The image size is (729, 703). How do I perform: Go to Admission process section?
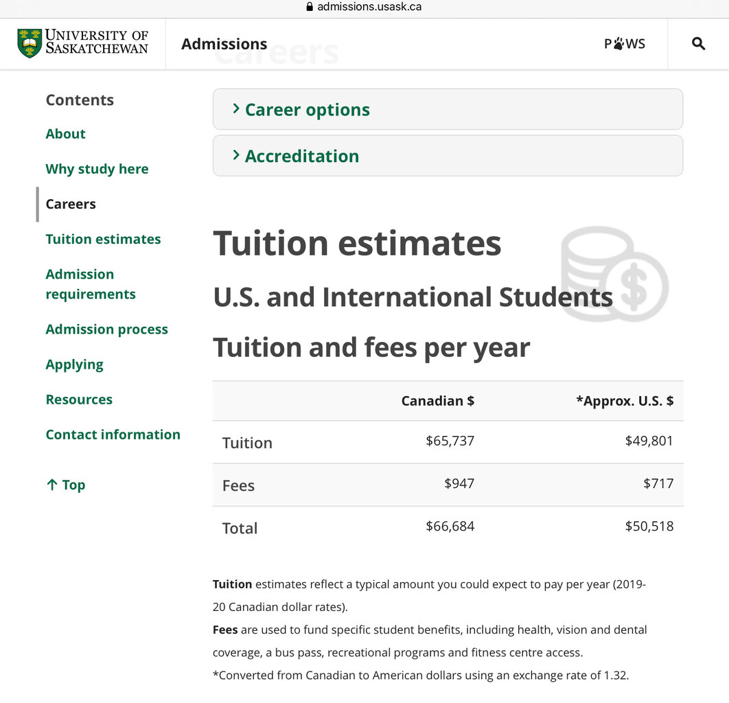tap(106, 330)
